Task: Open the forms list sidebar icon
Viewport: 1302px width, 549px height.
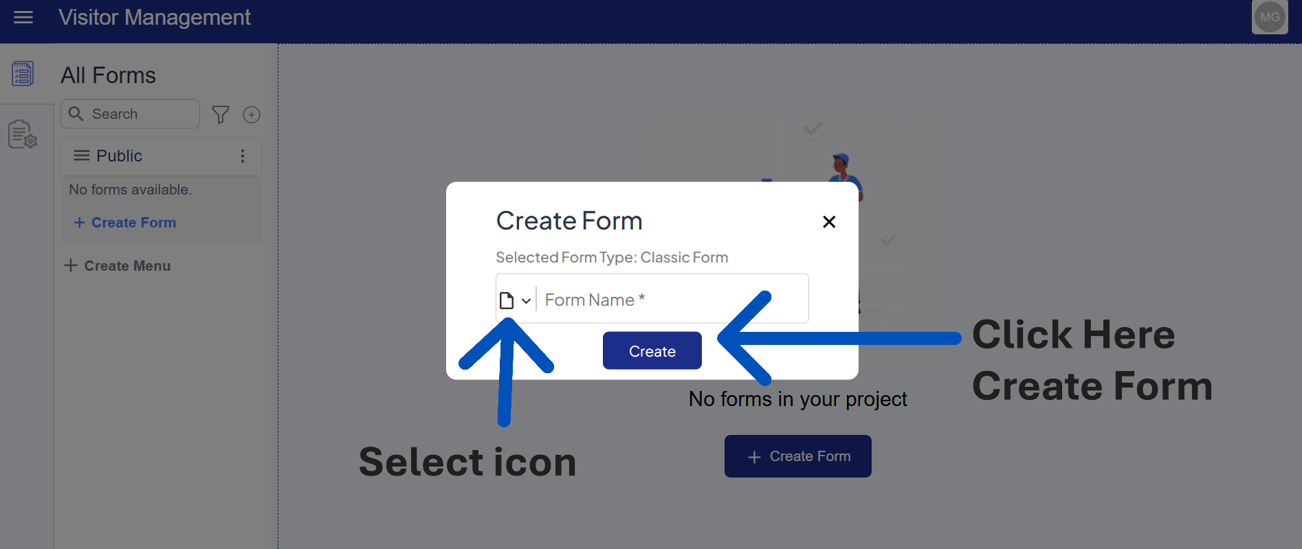Action: tap(23, 74)
